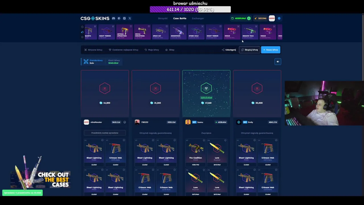Toggle check circle on The Coalition card
364x205 pixels.
coord(204,140)
